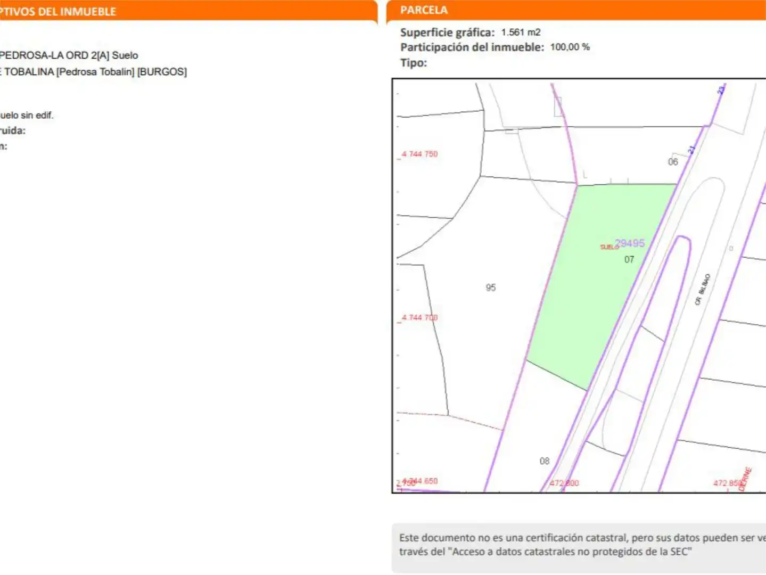The height and width of the screenshot is (575, 766).
Task: Click parcel 95 on the cadastral map
Action: coord(490,287)
